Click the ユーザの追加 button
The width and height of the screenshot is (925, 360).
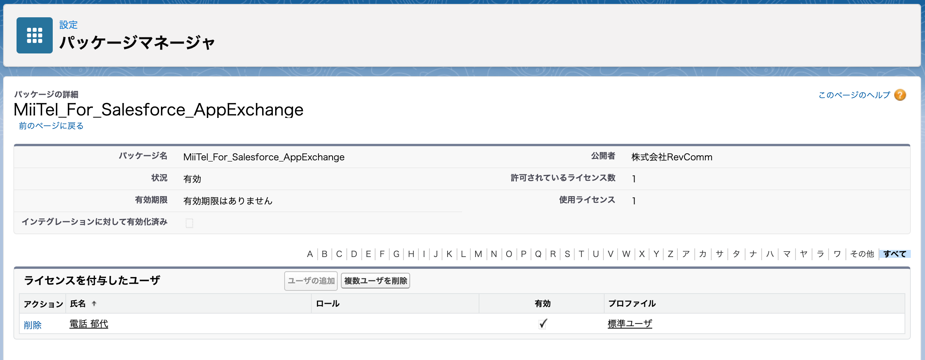point(311,281)
